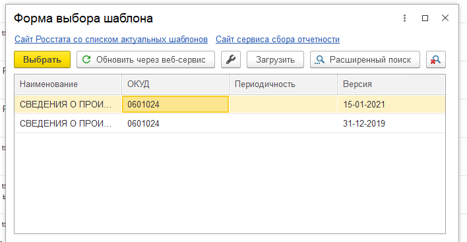Select the version 15-01-2021 cell
Image resolution: width=467 pixels, height=242 pixels.
pyautogui.click(x=391, y=104)
